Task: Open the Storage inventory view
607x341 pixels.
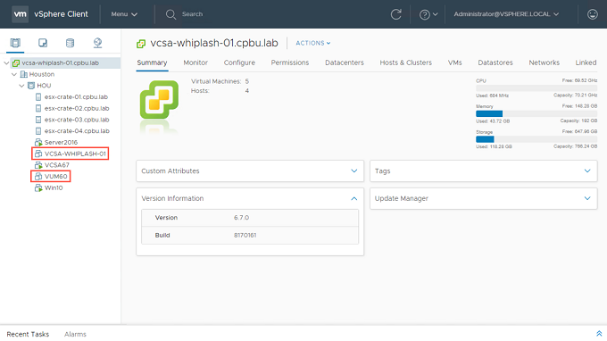Action: pos(70,43)
